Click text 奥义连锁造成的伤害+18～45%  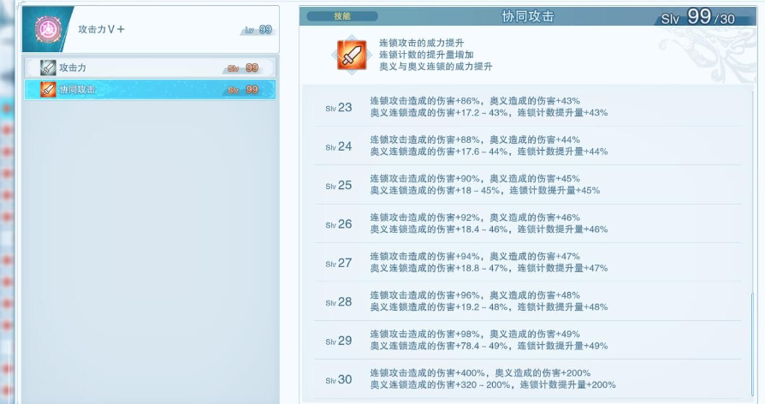click(x=435, y=190)
